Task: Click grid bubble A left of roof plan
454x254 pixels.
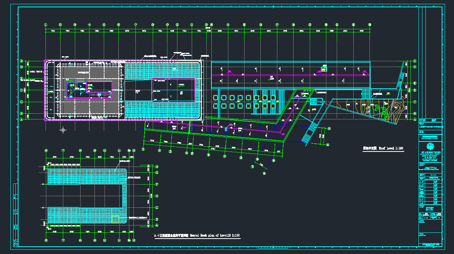Action: [x=22, y=119]
